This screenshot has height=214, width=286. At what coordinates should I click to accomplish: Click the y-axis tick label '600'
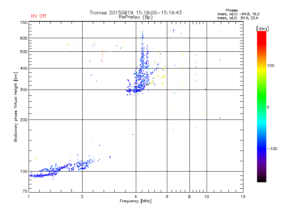tap(24, 38)
